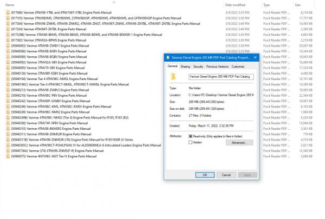Sort files by Date modified column

(x=235, y=5)
